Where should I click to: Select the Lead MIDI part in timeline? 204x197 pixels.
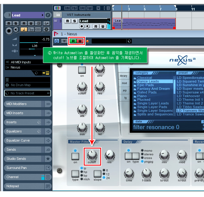pos(144,24)
